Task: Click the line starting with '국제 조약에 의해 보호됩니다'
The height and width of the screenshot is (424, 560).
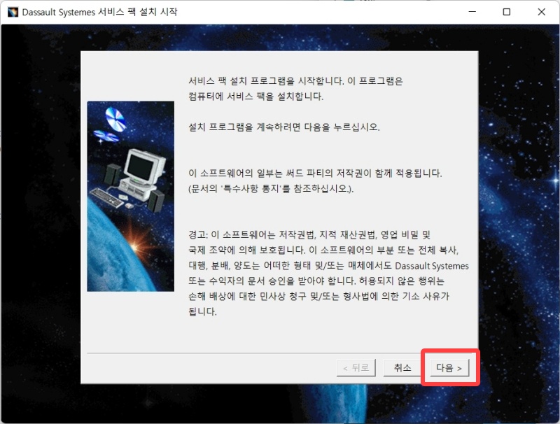Action: click(323, 250)
